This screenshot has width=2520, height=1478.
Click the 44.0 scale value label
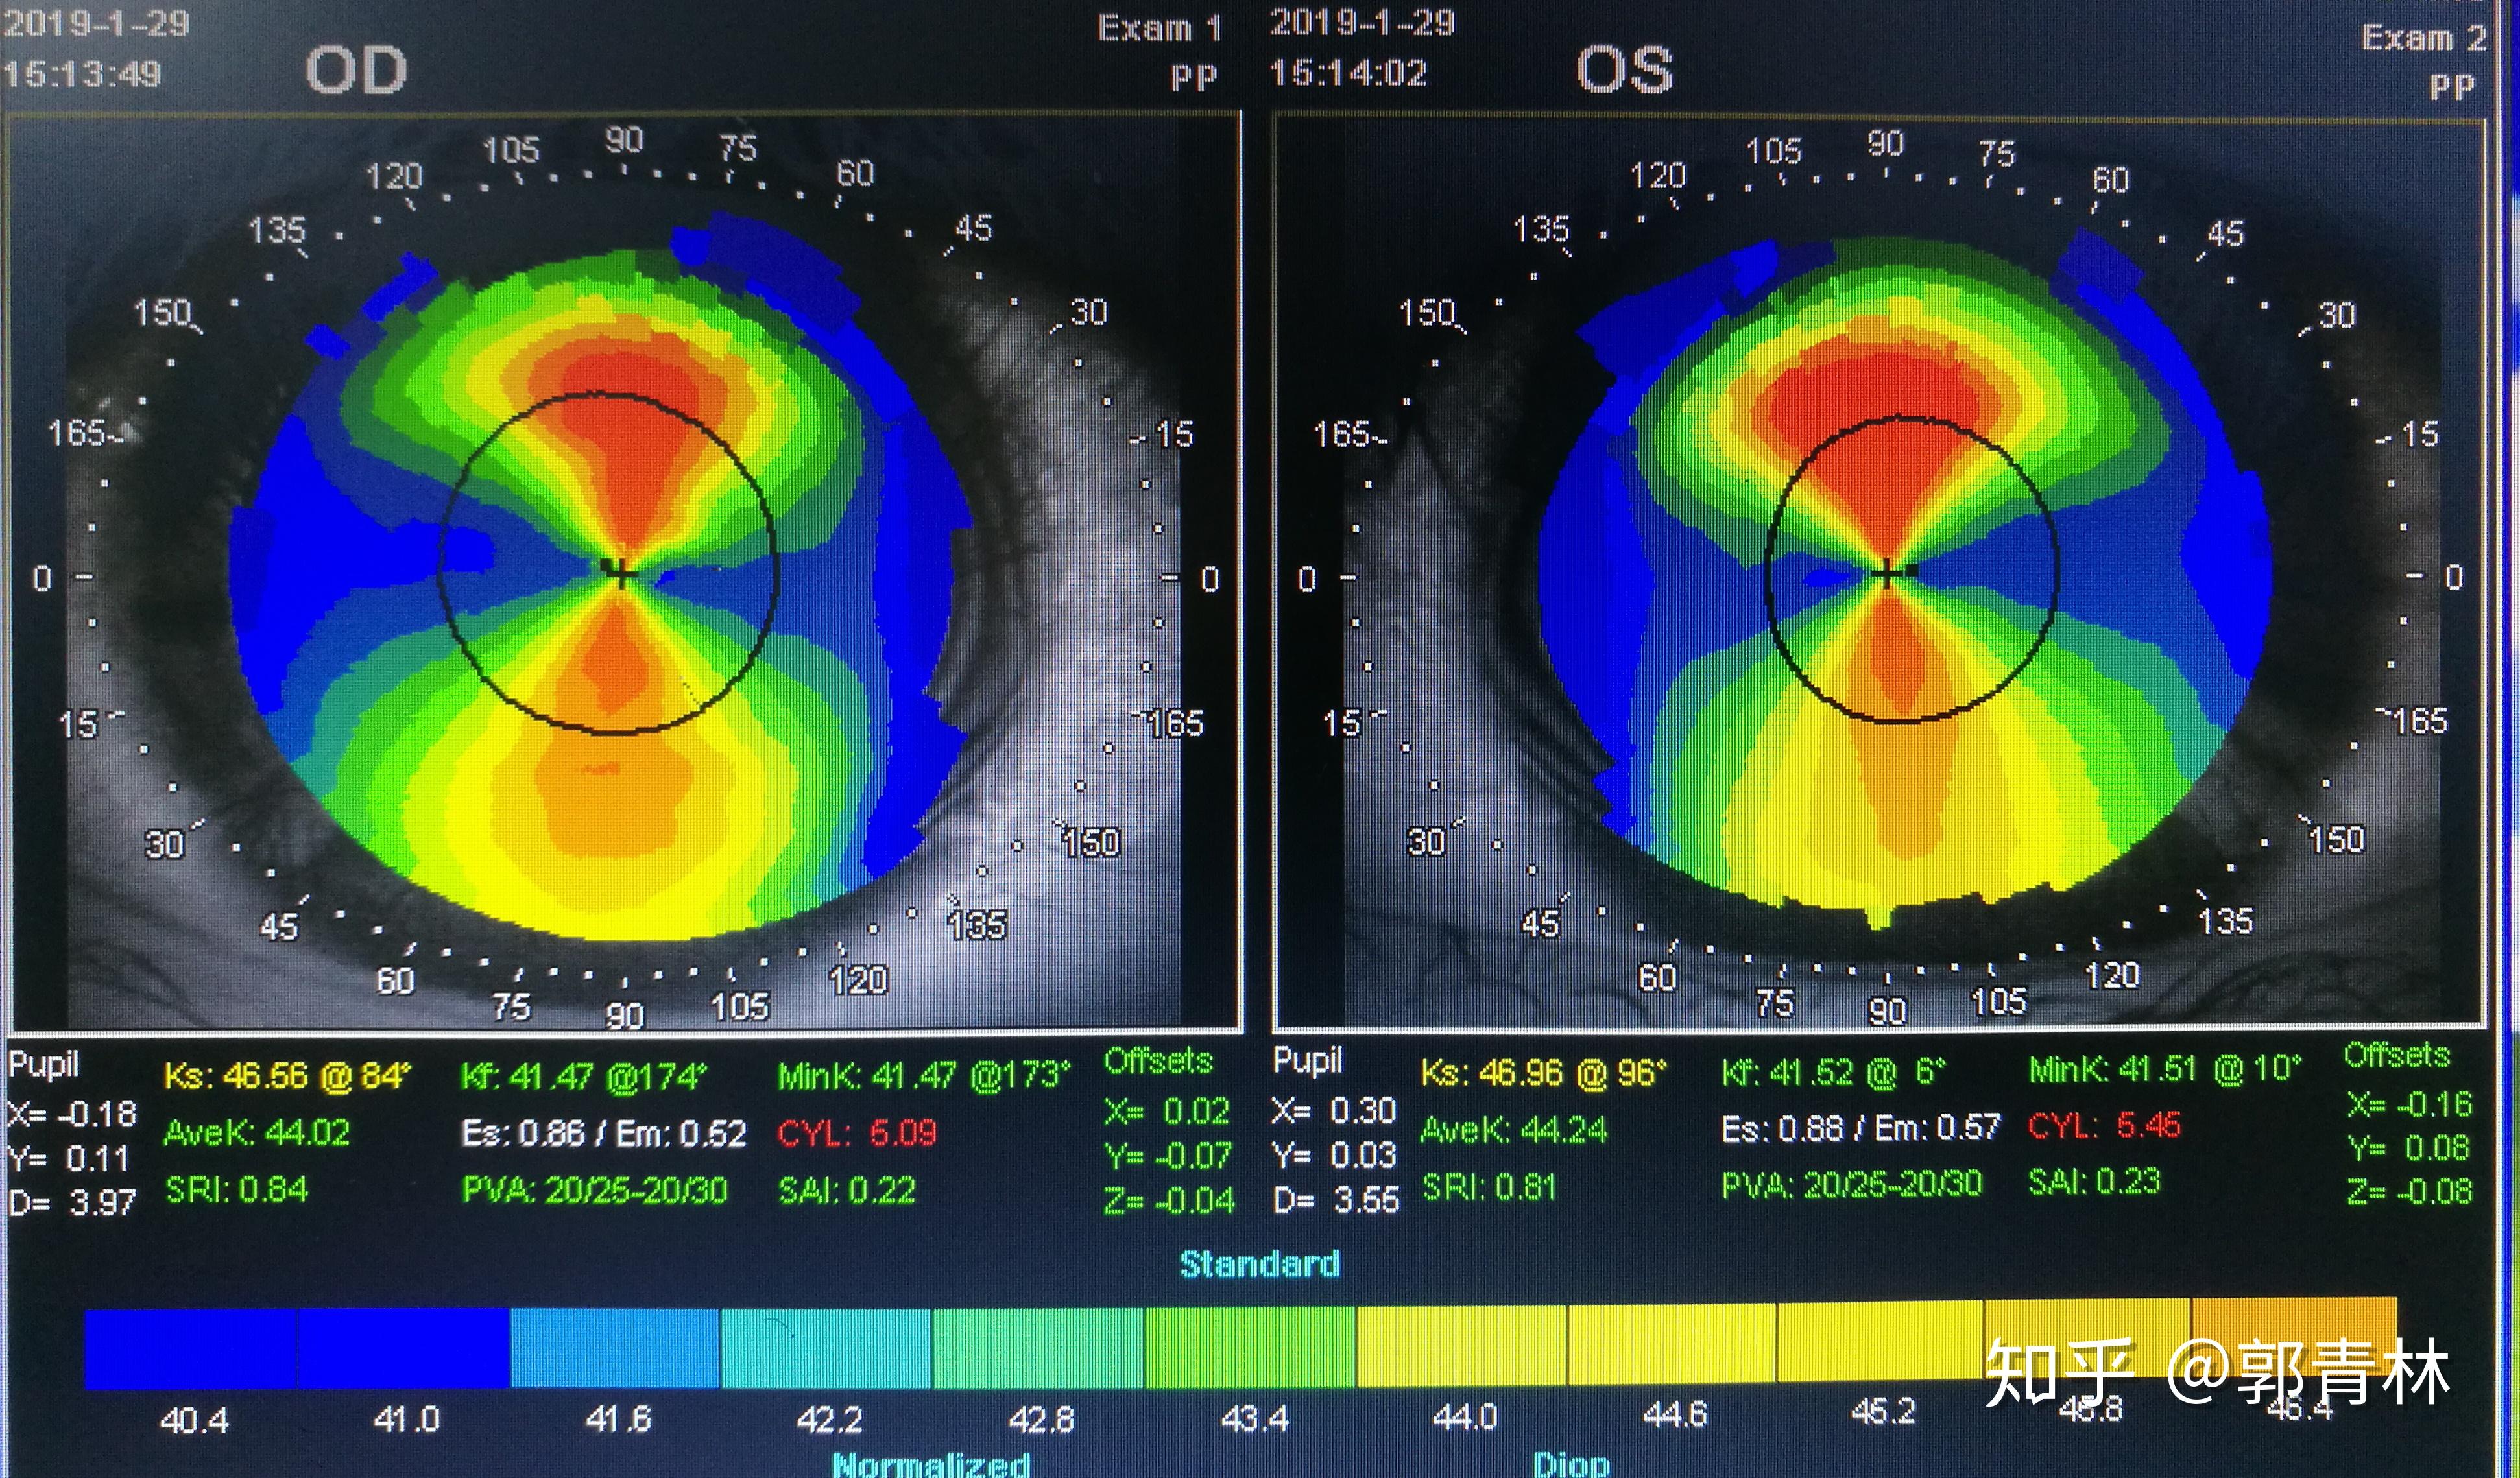click(x=1465, y=1417)
